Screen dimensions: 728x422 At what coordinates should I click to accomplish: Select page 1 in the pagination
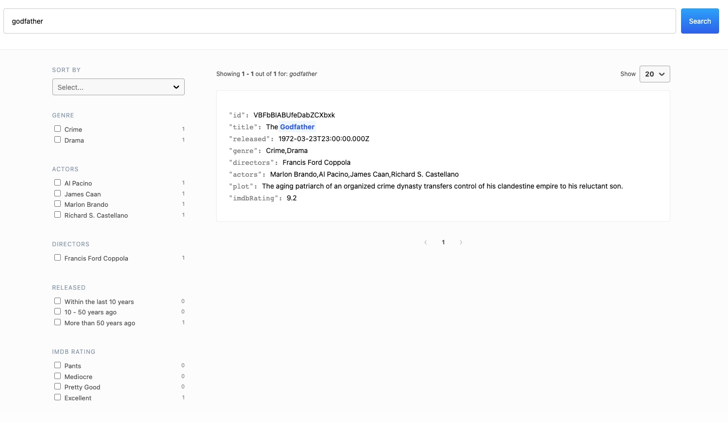point(443,242)
